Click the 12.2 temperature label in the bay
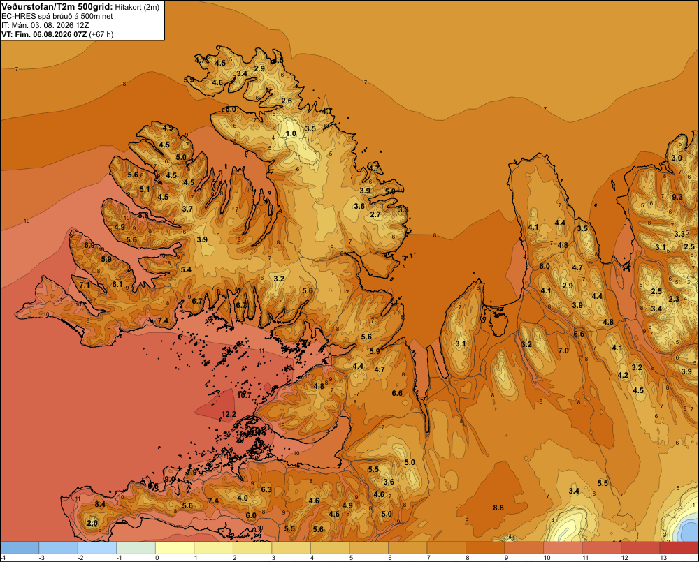 click(229, 414)
